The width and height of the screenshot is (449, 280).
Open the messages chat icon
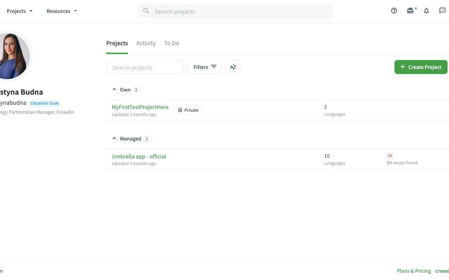point(442,11)
